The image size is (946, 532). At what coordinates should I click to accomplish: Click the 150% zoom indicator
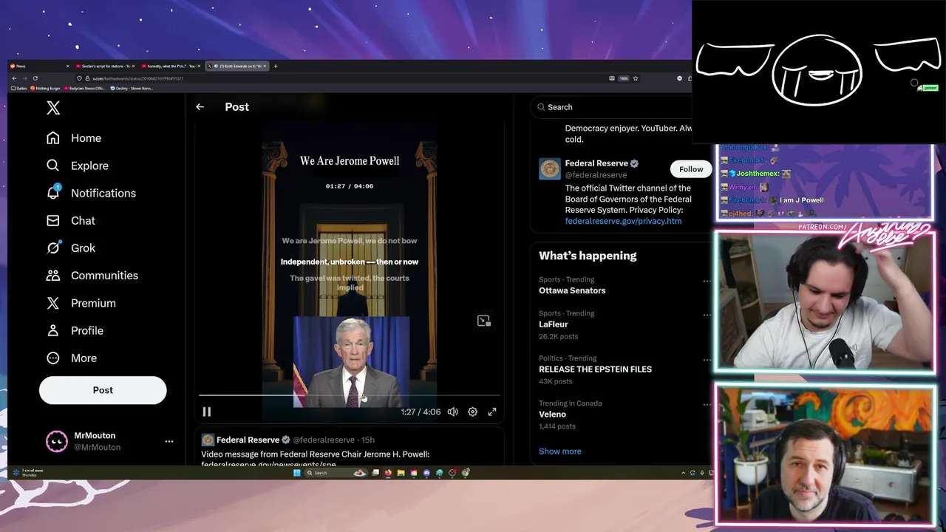[x=624, y=78]
